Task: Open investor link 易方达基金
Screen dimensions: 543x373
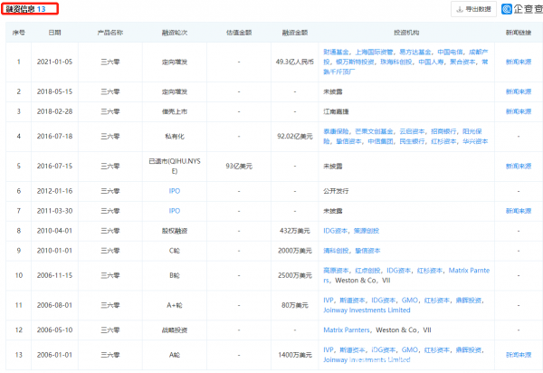Action: (415, 52)
